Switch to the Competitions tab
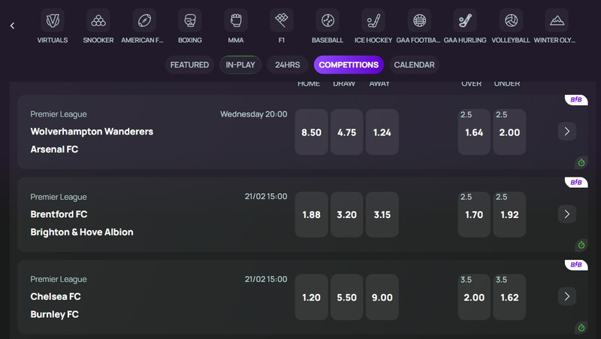The image size is (601, 339). pos(349,65)
